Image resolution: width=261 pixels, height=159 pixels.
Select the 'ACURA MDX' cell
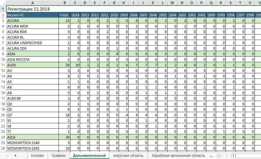pyautogui.click(x=32, y=26)
